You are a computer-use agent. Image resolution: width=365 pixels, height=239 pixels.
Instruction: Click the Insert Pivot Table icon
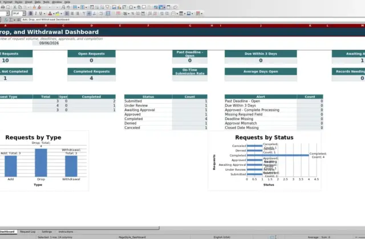124,7
